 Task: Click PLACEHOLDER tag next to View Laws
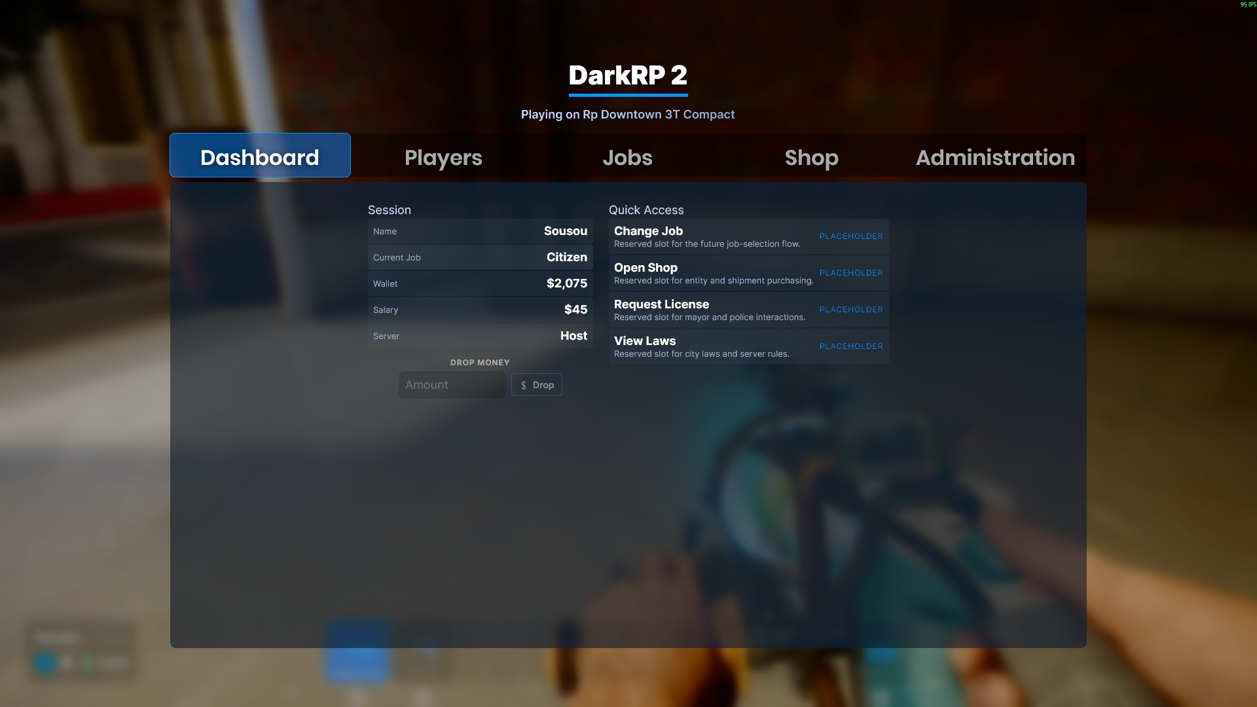850,346
